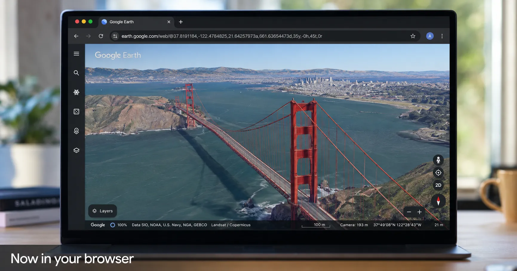Click the yellow minimize window button

tap(84, 21)
